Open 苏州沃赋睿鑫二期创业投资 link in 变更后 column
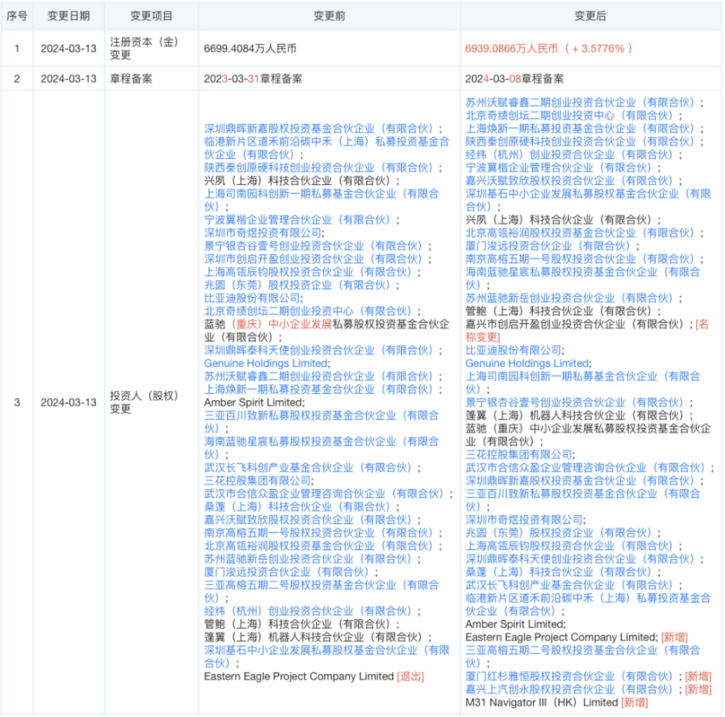725x717 pixels. 580,103
